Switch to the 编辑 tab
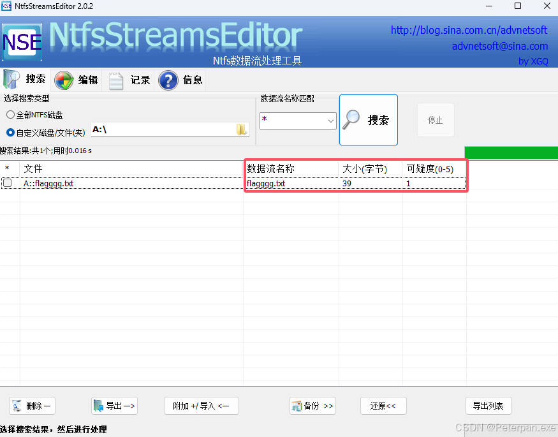The height and width of the screenshot is (437, 558). tap(76, 80)
